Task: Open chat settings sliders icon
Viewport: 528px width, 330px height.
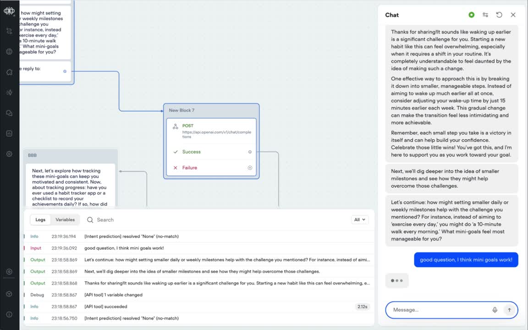Action: 485,15
